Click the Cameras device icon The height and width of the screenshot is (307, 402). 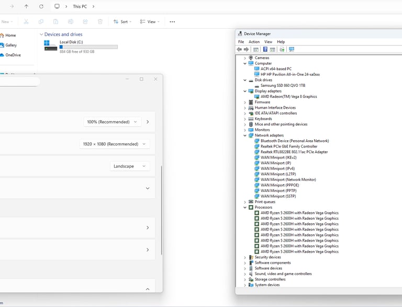click(251, 58)
